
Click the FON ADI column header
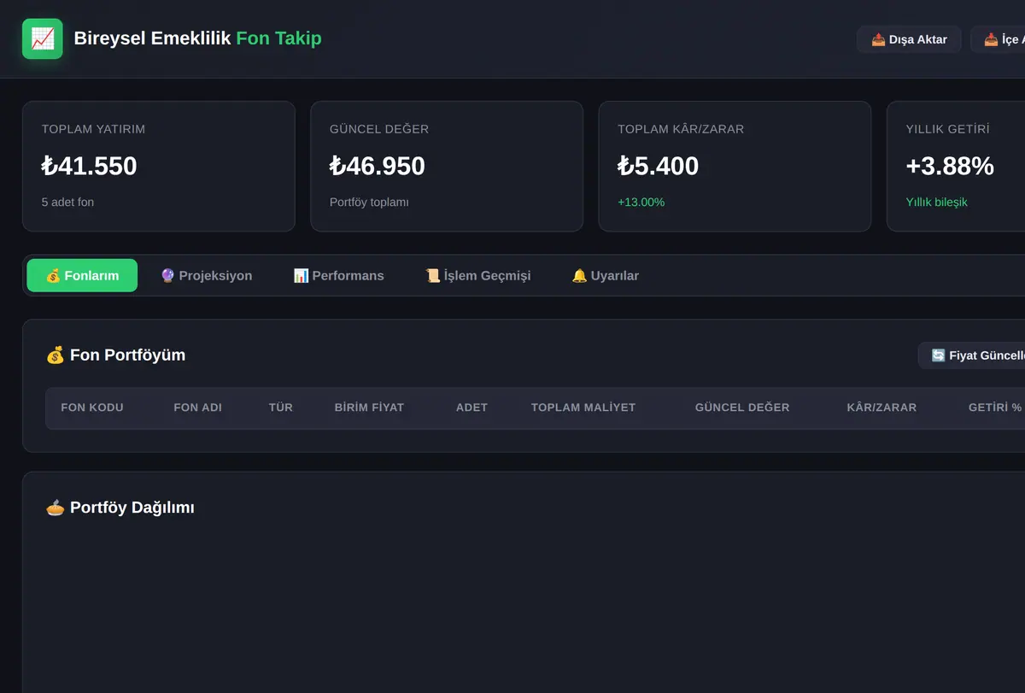(x=197, y=408)
